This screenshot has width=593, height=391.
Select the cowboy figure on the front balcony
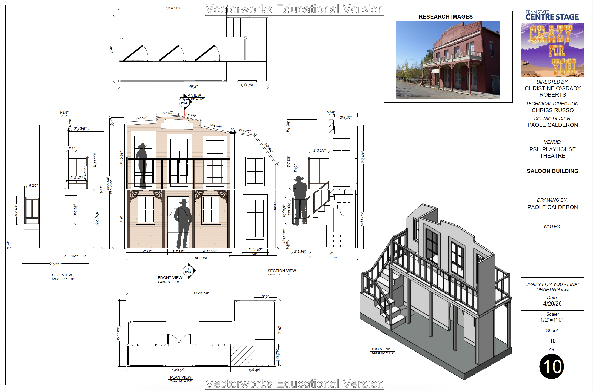coord(142,166)
